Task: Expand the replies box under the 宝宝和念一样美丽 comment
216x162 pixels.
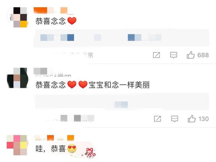Action: click(122, 101)
